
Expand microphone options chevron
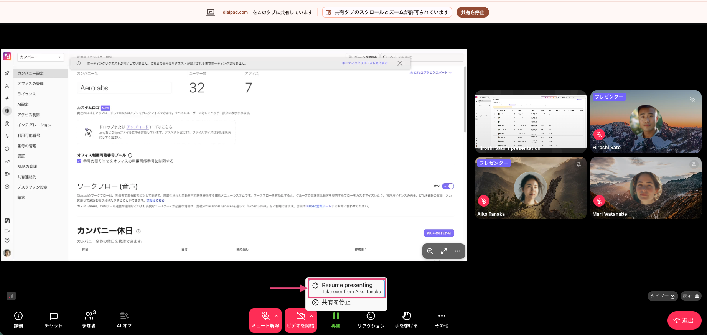click(x=276, y=316)
